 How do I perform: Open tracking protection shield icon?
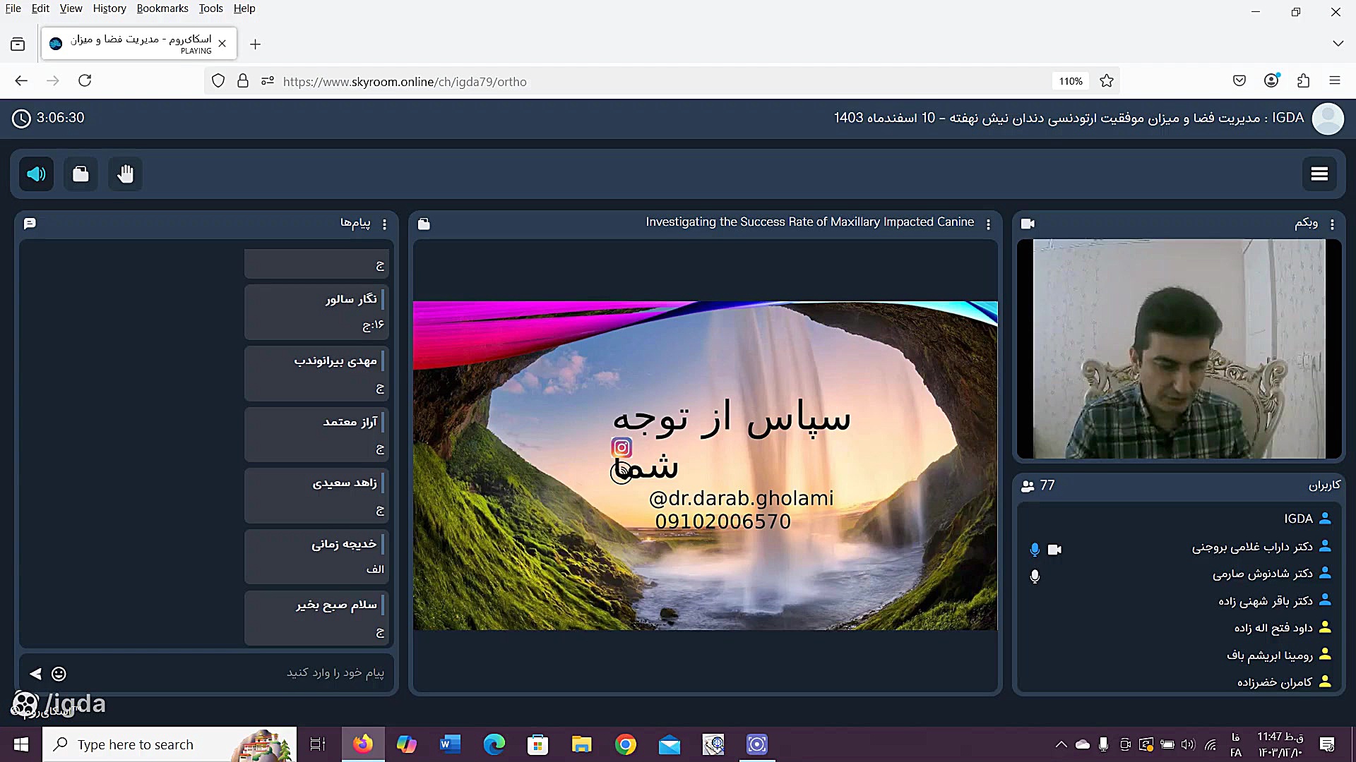pyautogui.click(x=218, y=81)
